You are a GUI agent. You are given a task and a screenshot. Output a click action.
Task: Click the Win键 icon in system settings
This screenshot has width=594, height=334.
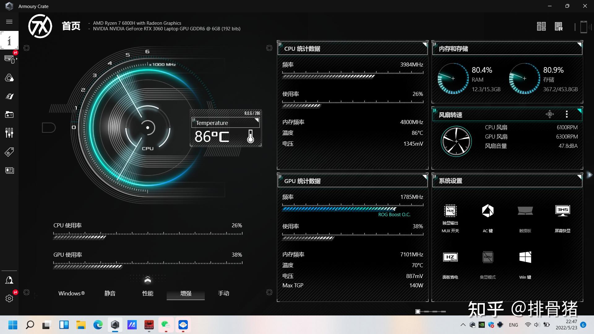[x=525, y=258]
